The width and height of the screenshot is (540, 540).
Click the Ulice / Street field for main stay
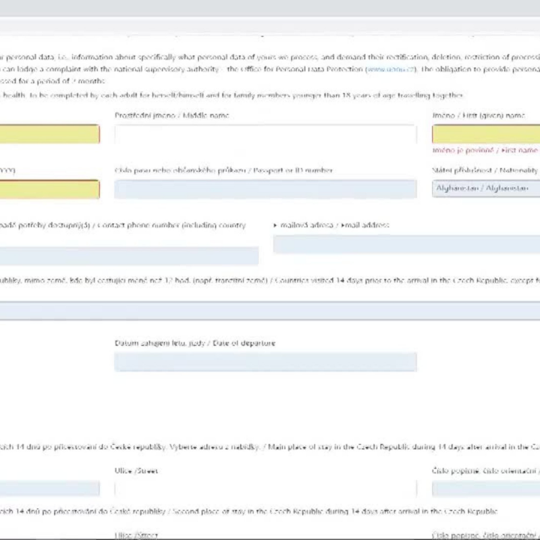click(x=265, y=488)
